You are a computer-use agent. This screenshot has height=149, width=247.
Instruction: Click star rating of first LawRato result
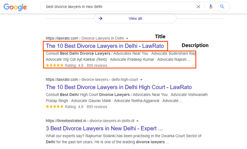point(55,65)
